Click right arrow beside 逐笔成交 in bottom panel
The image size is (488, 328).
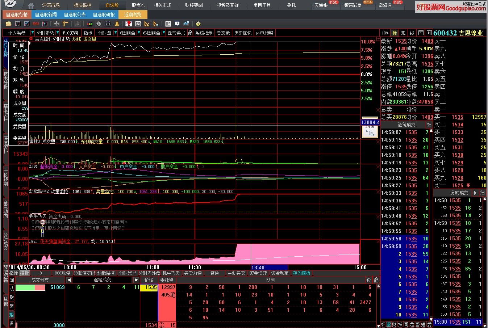(136, 280)
